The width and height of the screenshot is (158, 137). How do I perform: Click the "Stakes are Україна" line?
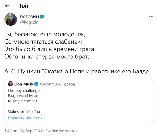pyautogui.click(x=24, y=112)
